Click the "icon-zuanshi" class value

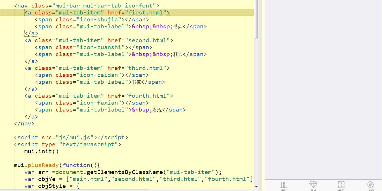tap(101, 47)
